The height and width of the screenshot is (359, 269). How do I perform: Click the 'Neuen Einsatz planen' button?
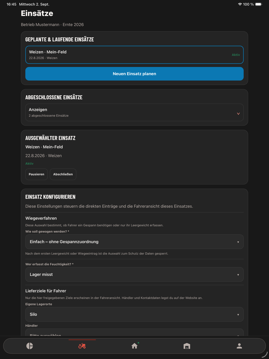134,74
